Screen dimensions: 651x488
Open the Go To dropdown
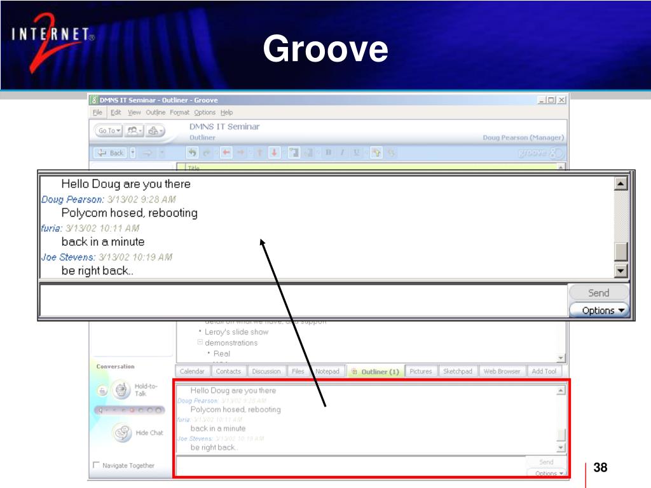click(x=109, y=131)
